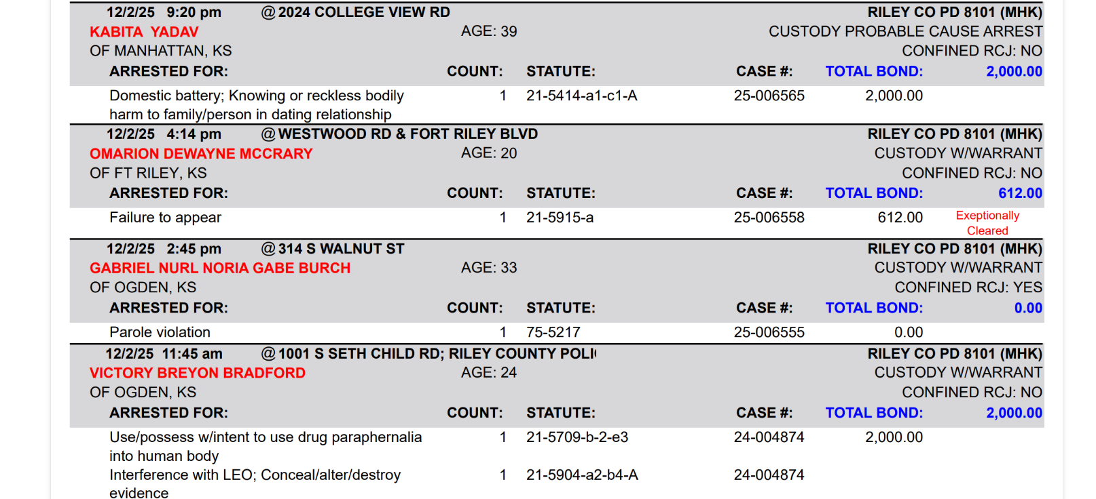Click statute 21-5904-a2-b4-A

pos(582,475)
